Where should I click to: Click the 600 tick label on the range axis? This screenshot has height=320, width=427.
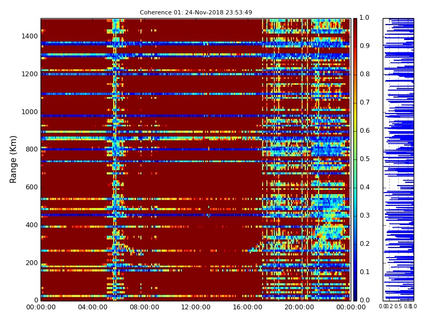click(31, 187)
